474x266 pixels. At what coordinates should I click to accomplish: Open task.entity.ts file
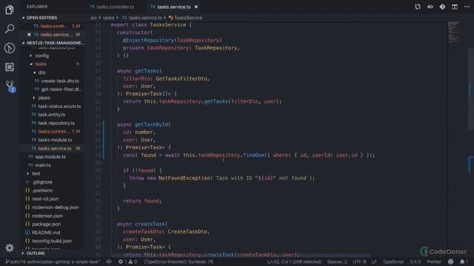pyautogui.click(x=51, y=115)
